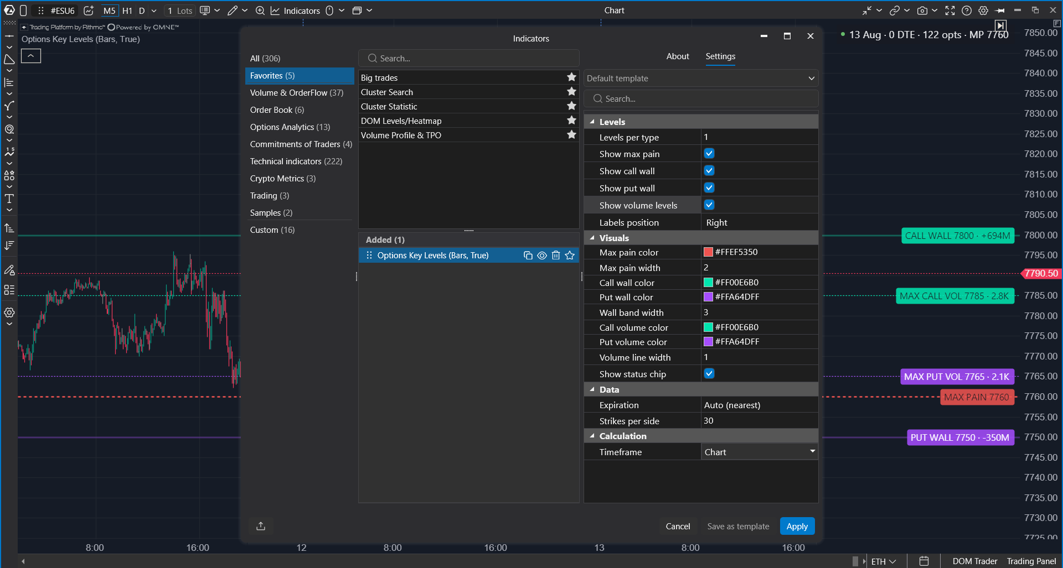Open the timeframe dropdown arrow after D
Screen dimensions: 1063x568
pyautogui.click(x=154, y=11)
